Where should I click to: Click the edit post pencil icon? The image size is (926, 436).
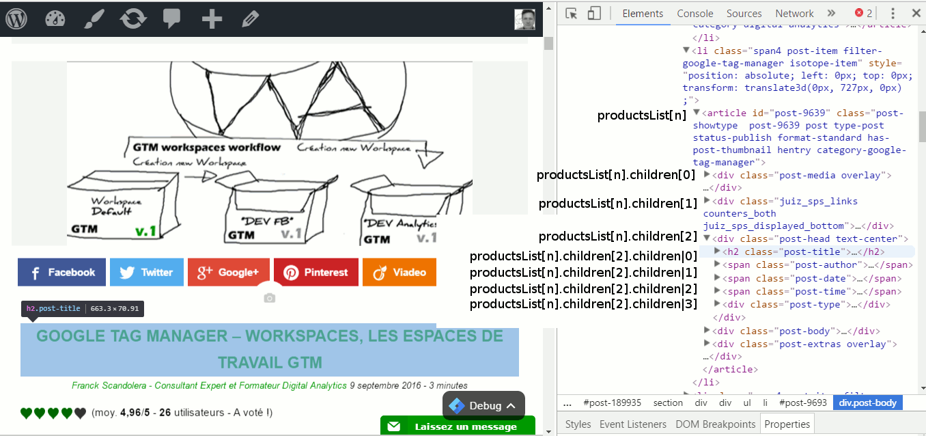(x=251, y=18)
